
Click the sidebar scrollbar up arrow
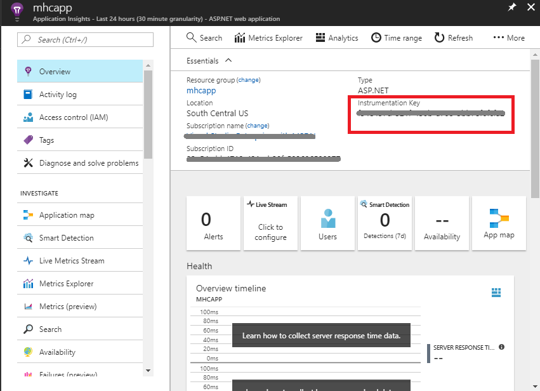pyautogui.click(x=148, y=65)
